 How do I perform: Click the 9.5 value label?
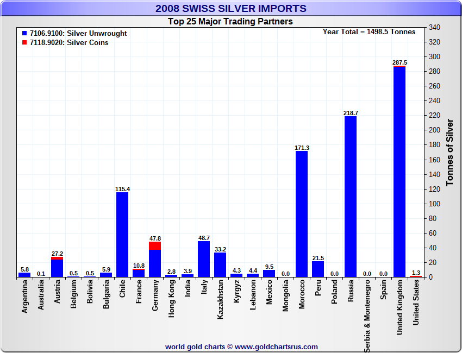pos(269,267)
